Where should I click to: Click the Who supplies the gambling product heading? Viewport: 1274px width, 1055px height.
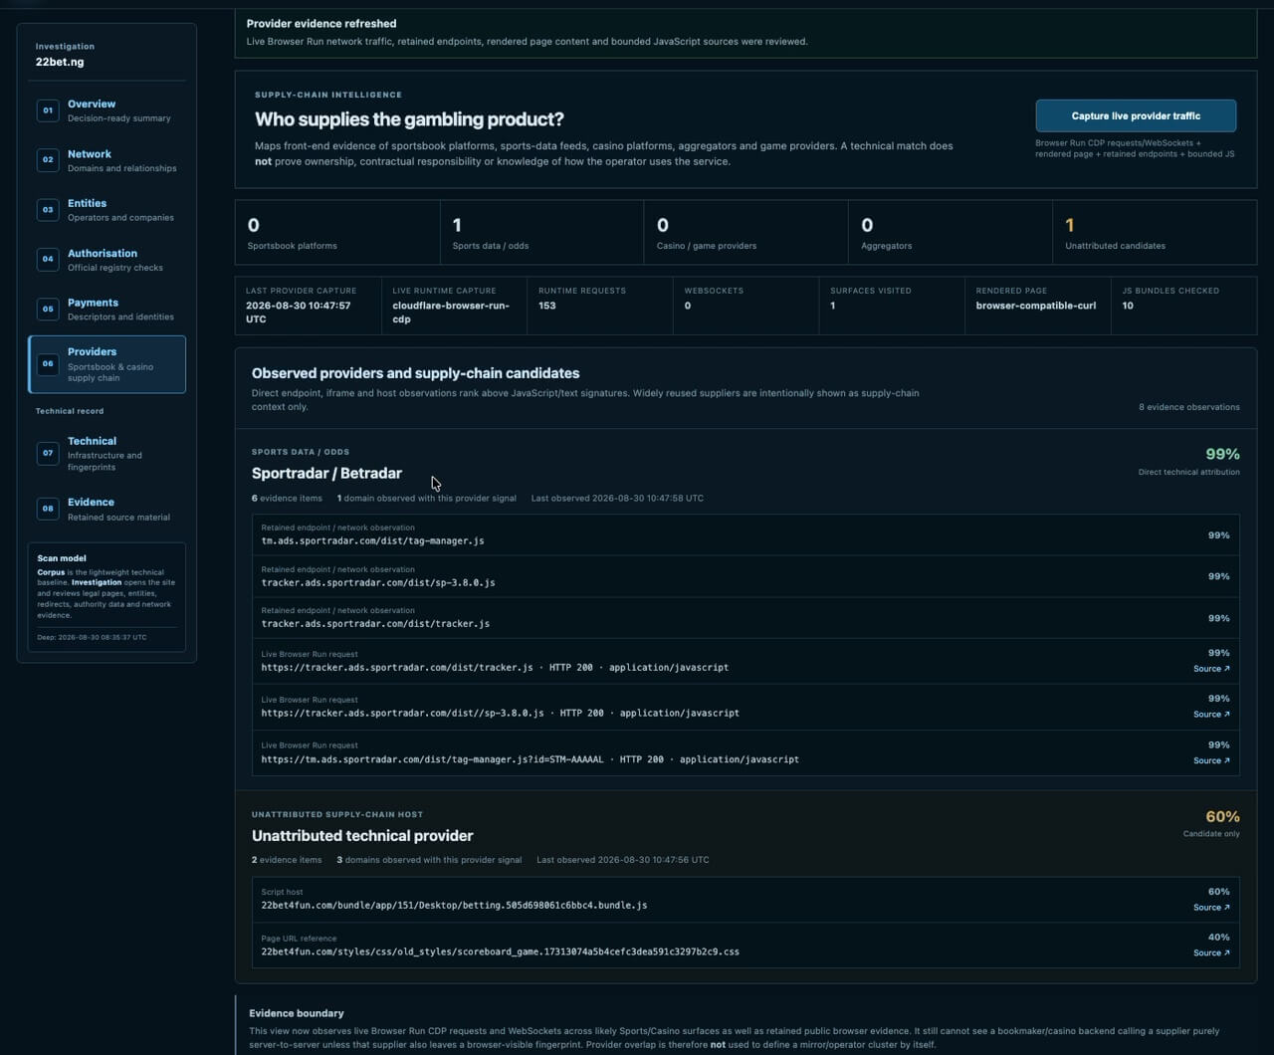point(409,119)
